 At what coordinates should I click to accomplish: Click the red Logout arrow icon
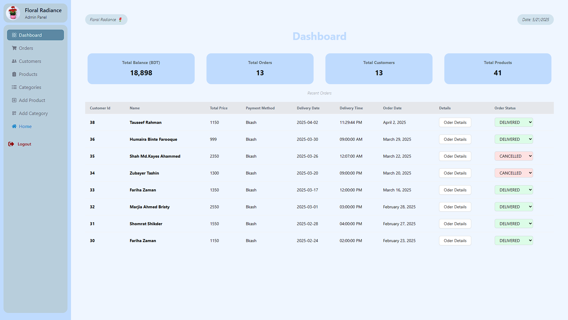11,144
